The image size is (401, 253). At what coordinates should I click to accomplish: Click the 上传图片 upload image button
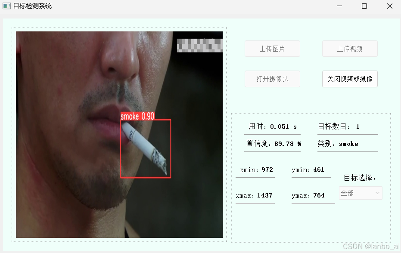click(272, 49)
